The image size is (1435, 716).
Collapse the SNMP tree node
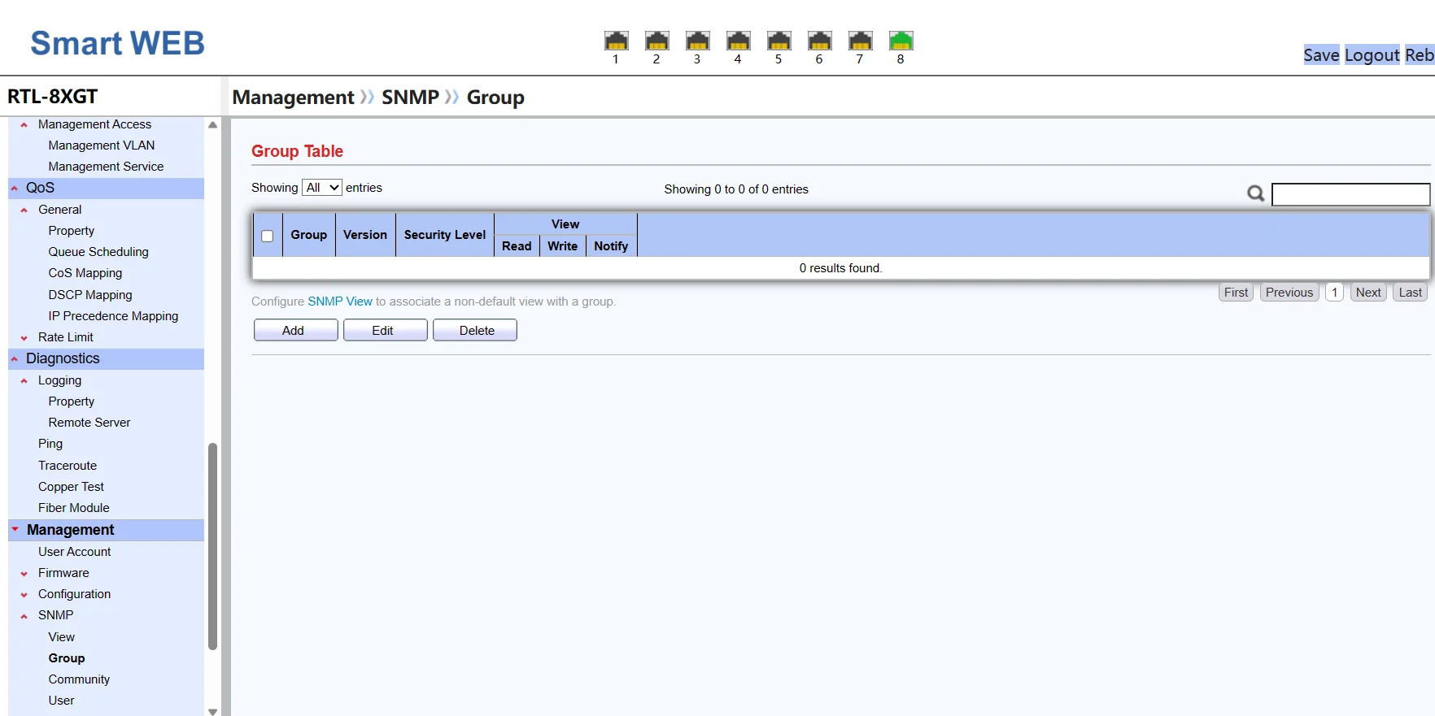(24, 616)
